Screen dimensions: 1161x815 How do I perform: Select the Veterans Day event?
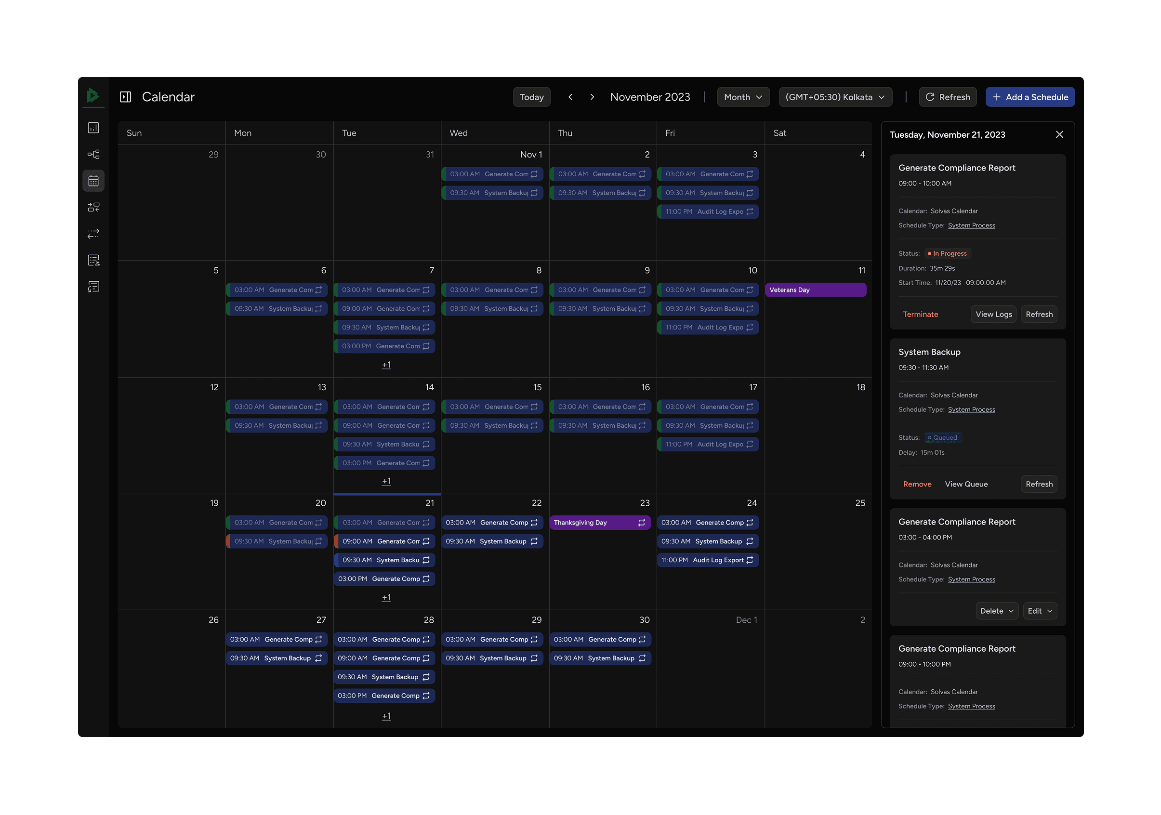click(816, 289)
